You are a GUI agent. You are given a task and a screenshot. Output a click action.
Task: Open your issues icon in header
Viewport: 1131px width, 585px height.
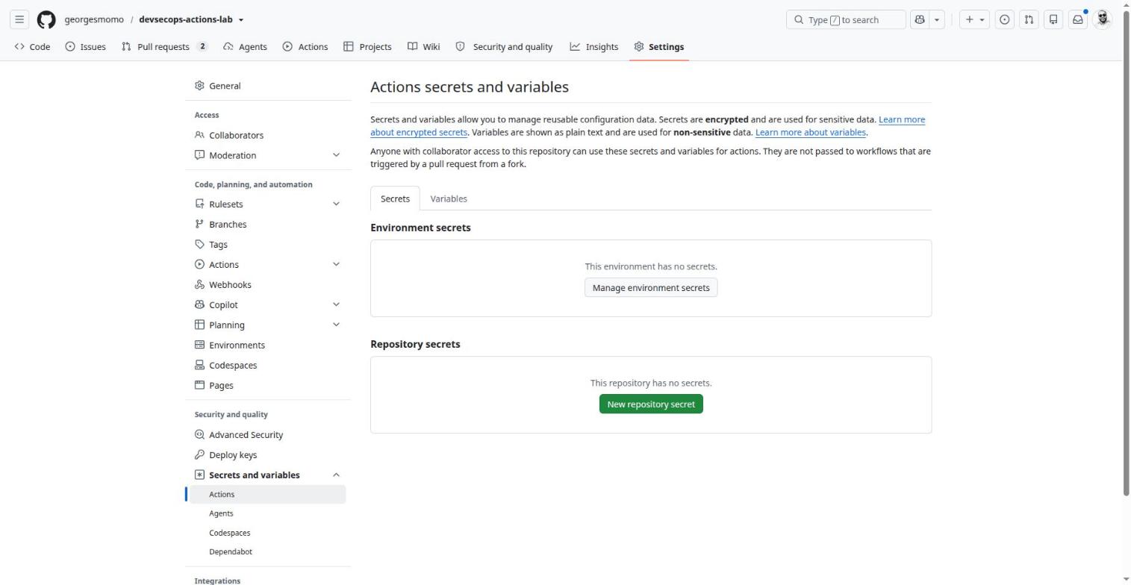(x=1004, y=19)
